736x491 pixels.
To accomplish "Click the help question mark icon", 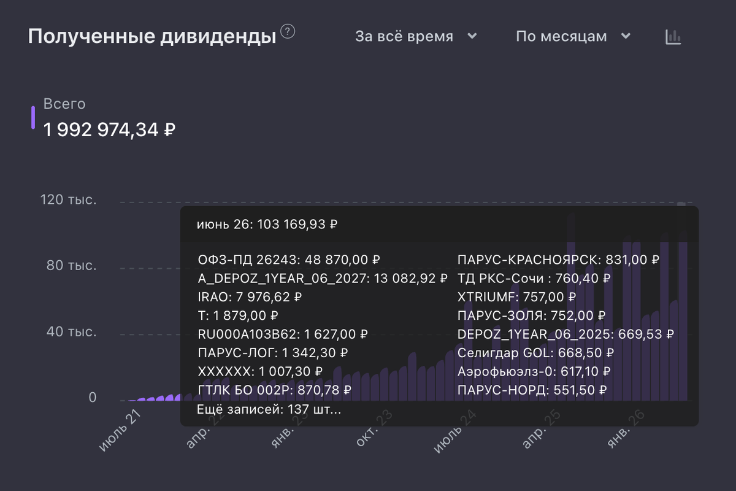I will pyautogui.click(x=288, y=31).
